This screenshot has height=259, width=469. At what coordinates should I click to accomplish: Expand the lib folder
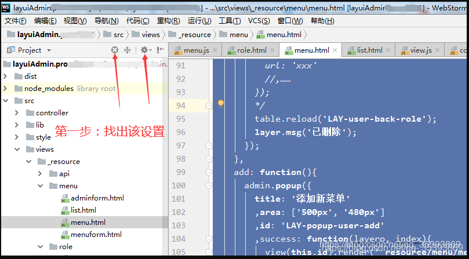pos(17,125)
